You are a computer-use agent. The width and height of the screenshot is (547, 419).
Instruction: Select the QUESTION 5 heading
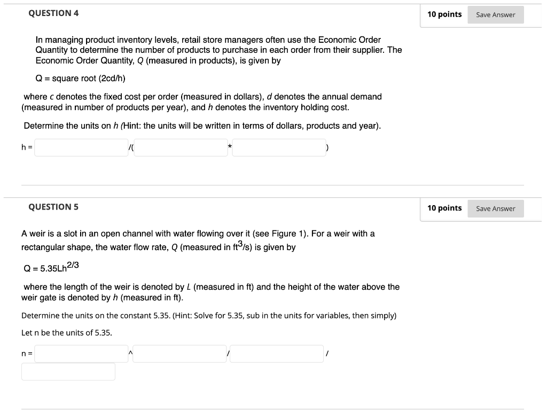click(x=53, y=206)
